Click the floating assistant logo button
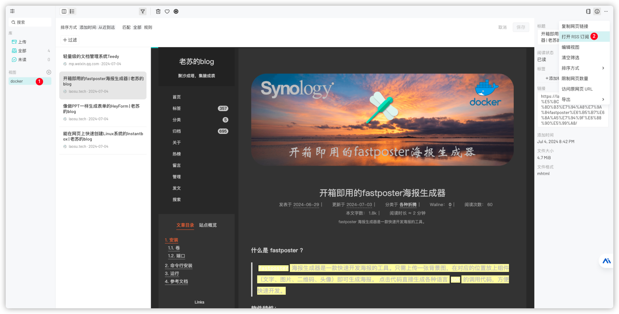 point(607,261)
